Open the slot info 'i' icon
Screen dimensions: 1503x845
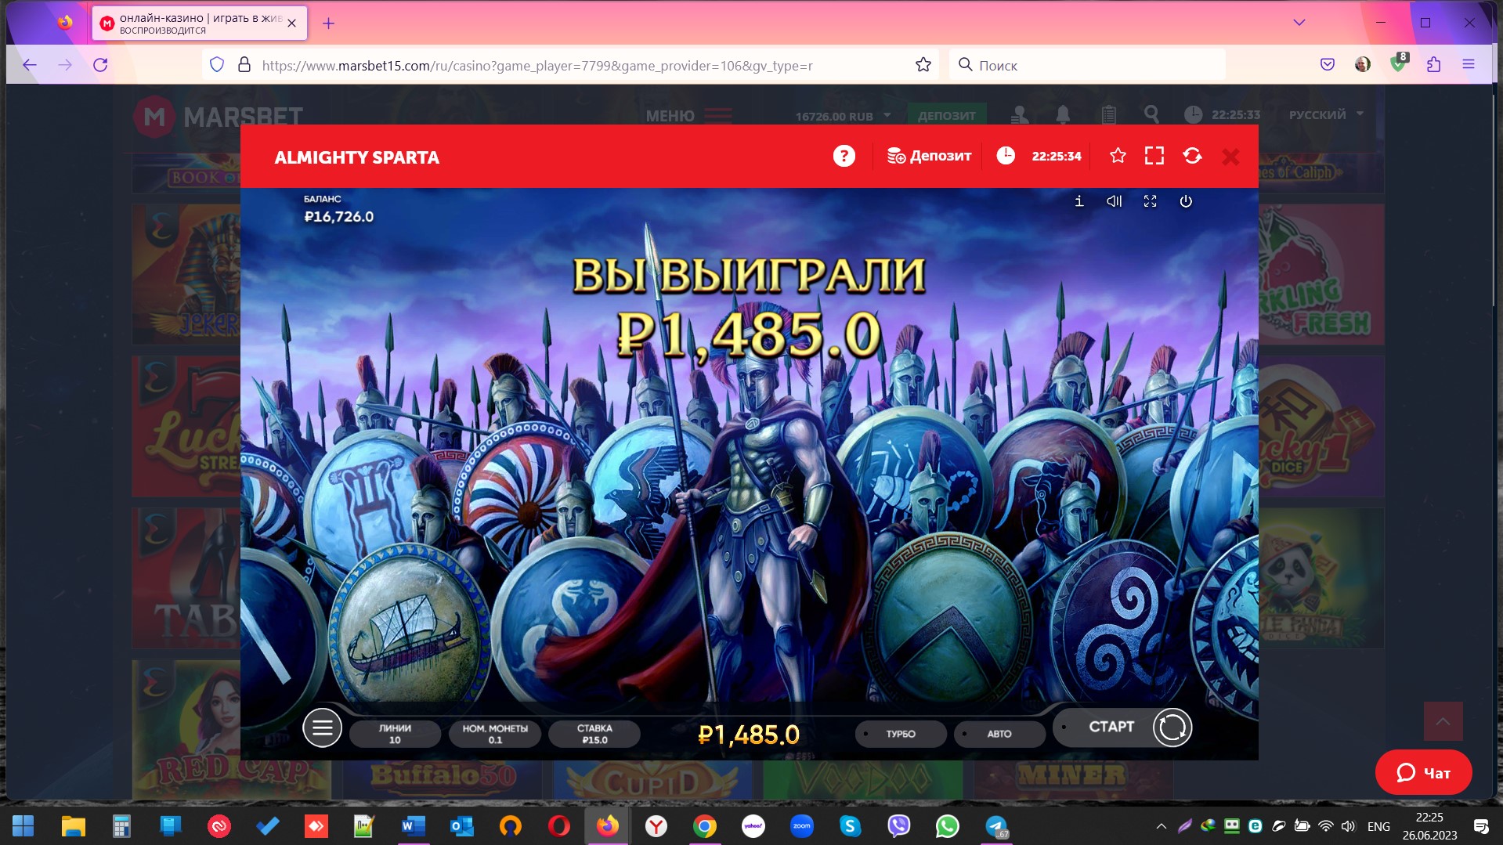[x=1078, y=201]
